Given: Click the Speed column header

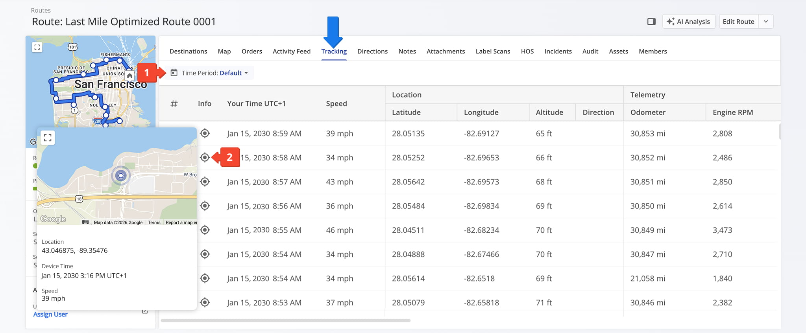Looking at the screenshot, I should [x=336, y=103].
